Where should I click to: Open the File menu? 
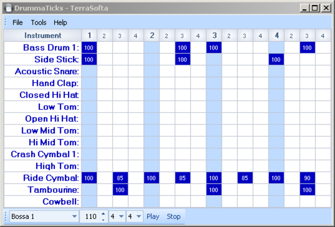click(18, 23)
